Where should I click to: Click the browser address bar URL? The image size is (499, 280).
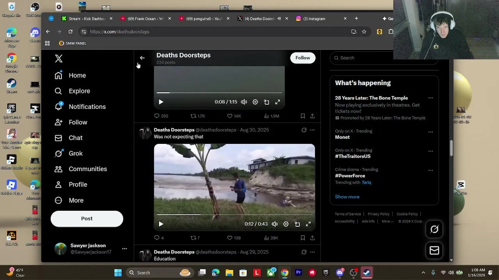[x=120, y=31]
